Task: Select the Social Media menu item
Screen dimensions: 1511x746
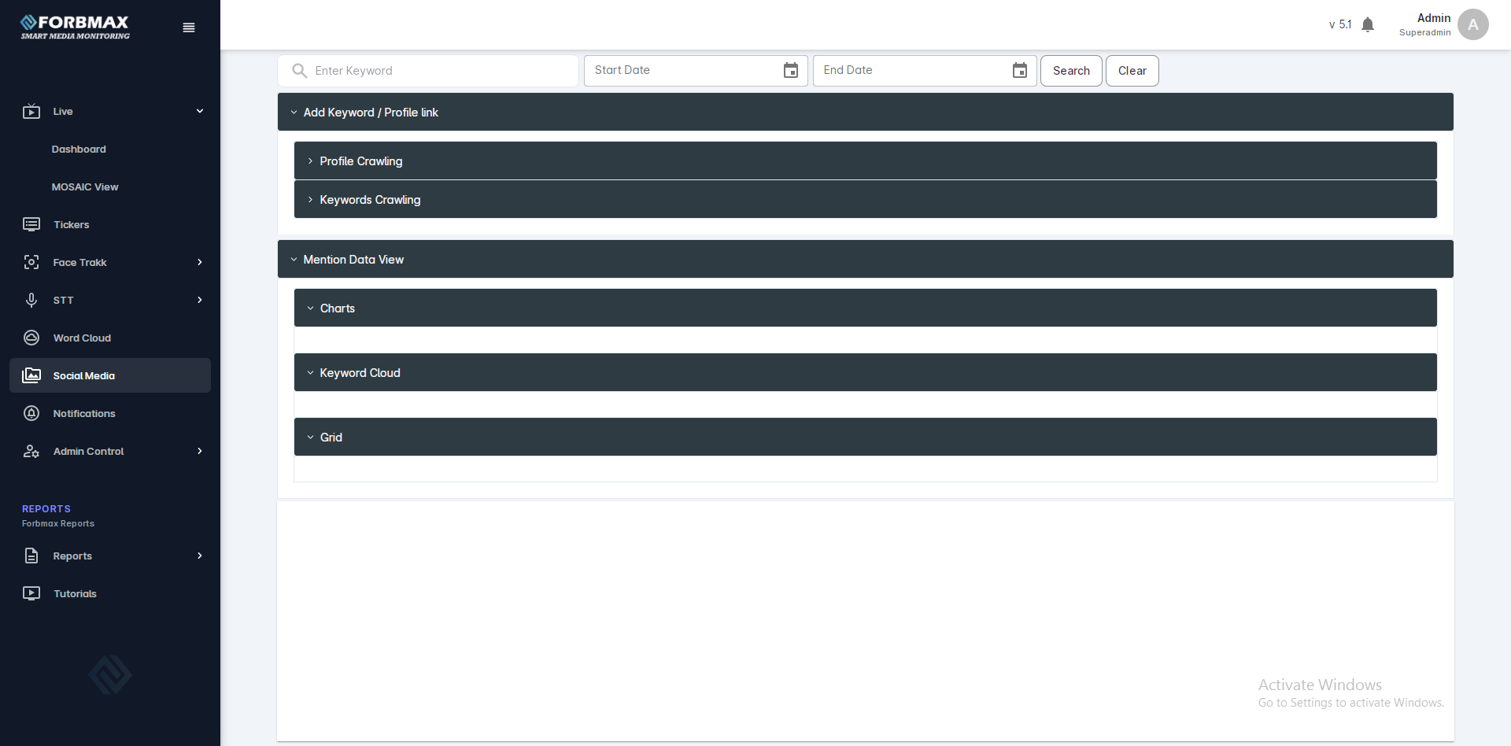Action: [x=110, y=376]
